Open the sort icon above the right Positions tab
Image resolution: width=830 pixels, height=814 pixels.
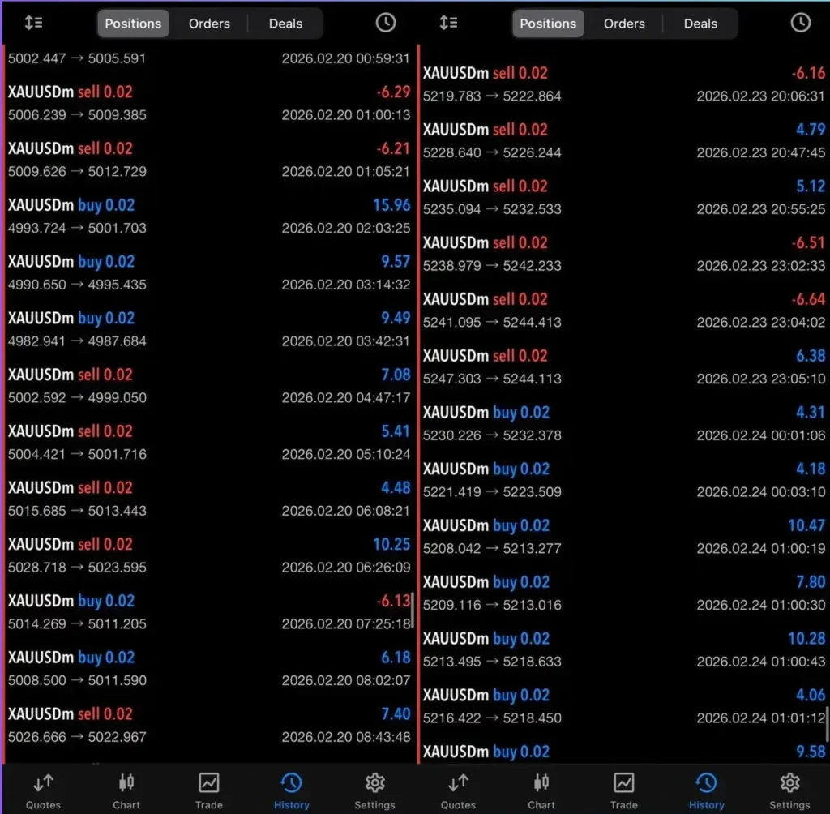coord(448,23)
